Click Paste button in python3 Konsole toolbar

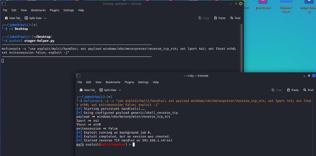pyautogui.click(x=220, y=18)
